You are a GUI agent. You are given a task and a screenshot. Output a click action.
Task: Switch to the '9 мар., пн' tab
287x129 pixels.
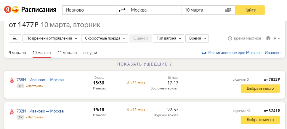coord(17,53)
